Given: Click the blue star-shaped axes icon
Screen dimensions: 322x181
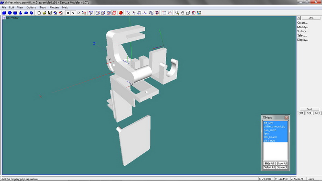Looking at the screenshot, I should (134, 13).
